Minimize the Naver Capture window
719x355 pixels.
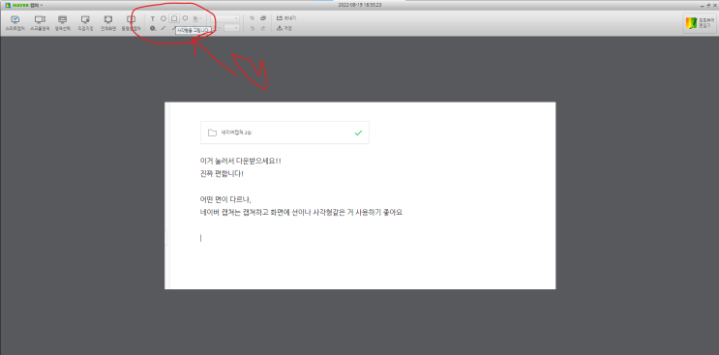tap(702, 5)
